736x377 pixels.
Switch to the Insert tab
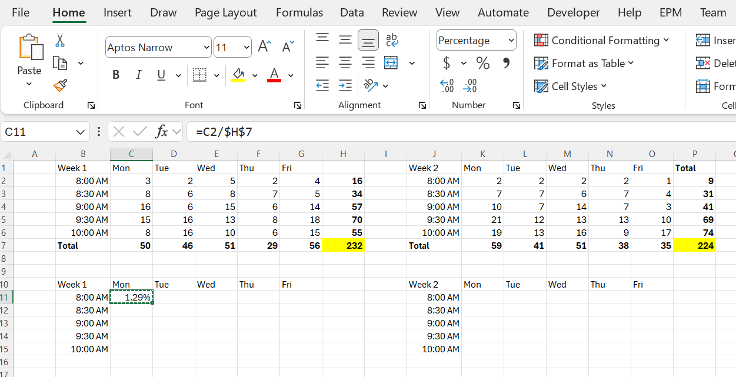click(x=118, y=12)
